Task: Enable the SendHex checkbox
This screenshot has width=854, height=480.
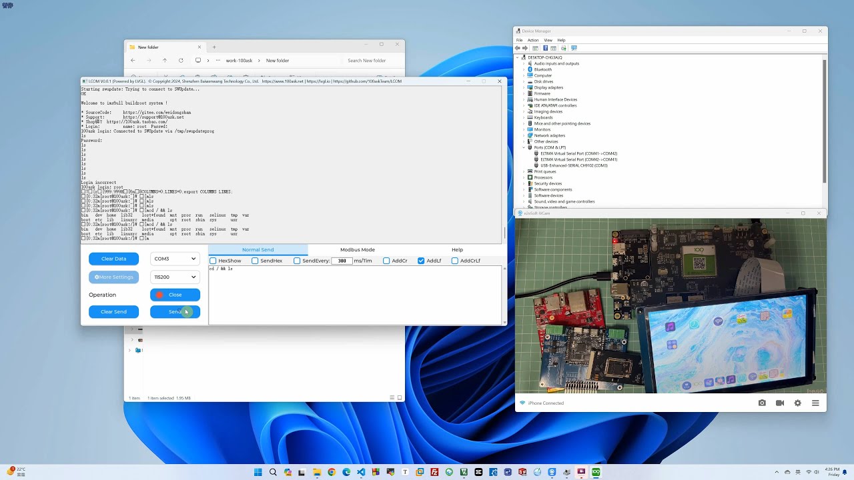Action: pyautogui.click(x=255, y=261)
